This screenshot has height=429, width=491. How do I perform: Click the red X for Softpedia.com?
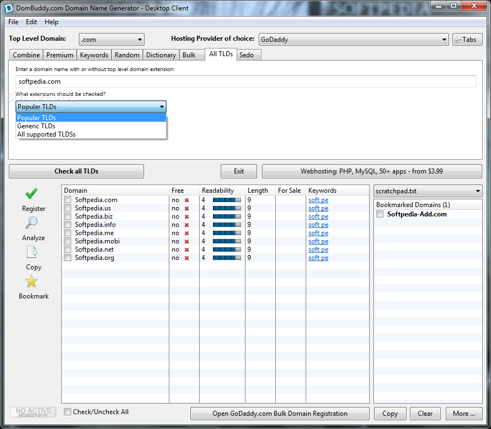tap(186, 200)
